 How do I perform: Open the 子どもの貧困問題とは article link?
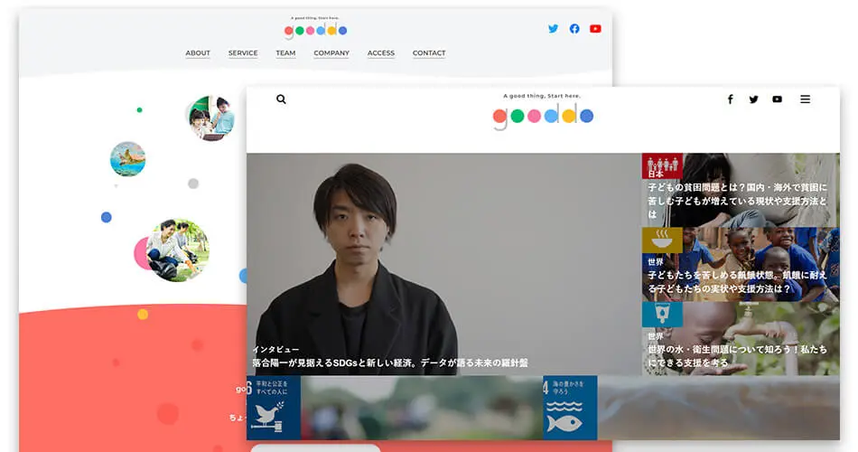pyautogui.click(x=737, y=201)
